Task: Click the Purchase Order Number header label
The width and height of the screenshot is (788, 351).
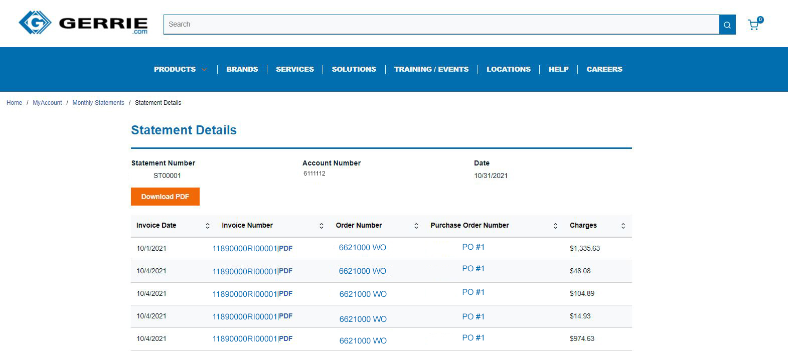Action: click(469, 225)
